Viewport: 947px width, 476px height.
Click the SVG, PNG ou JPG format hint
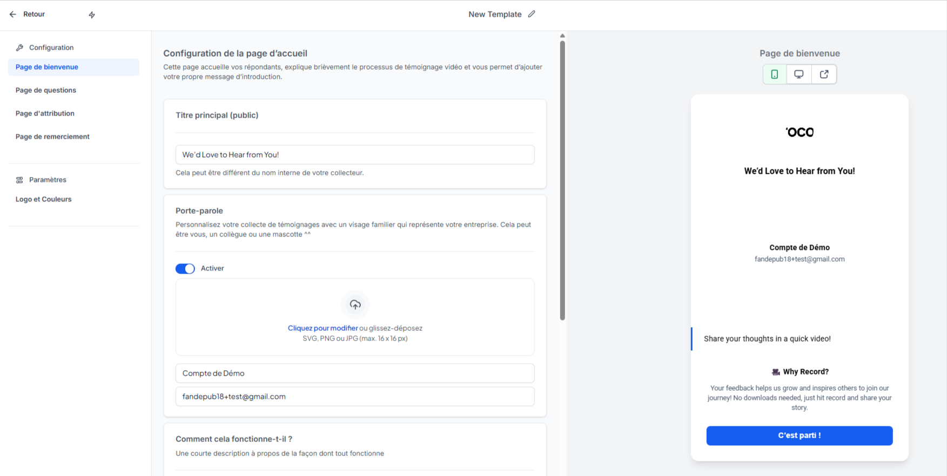pos(355,338)
